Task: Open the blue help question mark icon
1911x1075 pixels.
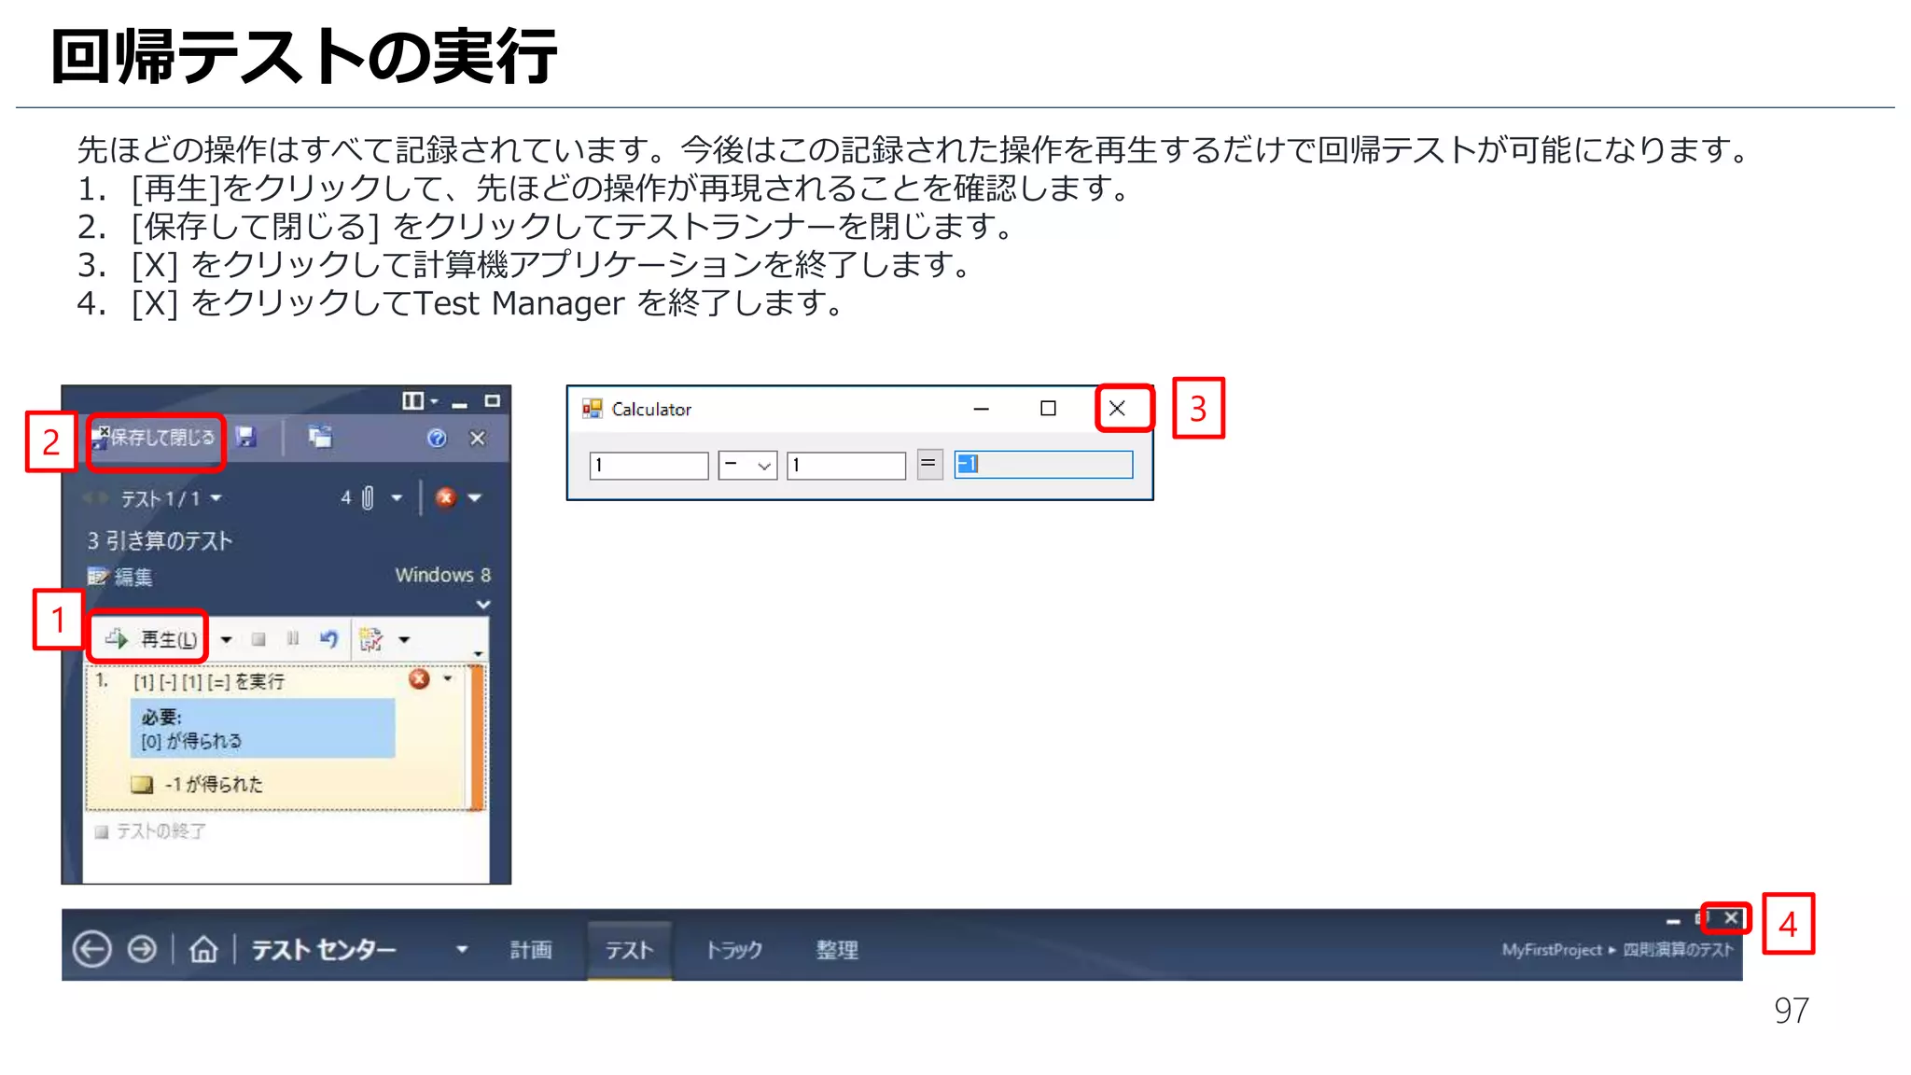Action: point(437,439)
